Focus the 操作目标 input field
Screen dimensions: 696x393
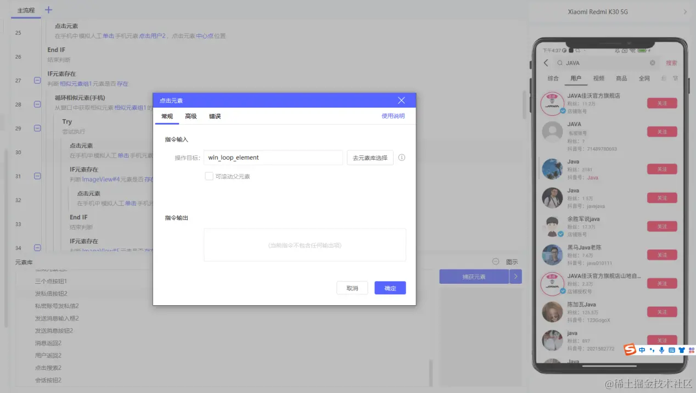pos(273,158)
